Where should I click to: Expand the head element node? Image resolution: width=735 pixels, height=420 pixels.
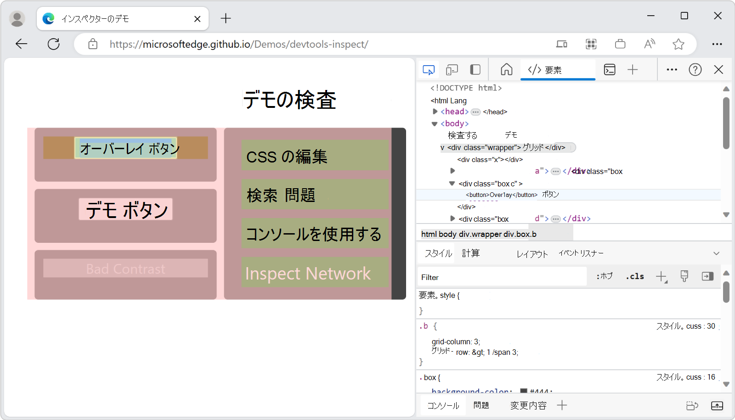[x=435, y=111]
